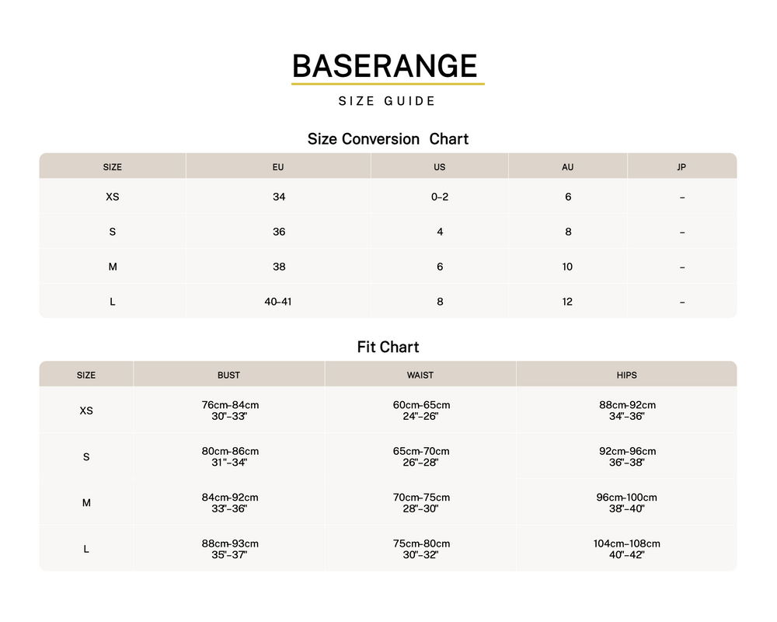The height and width of the screenshot is (622, 777).
Task: Select the 84cm–92cm bust measurement
Action: tap(230, 498)
